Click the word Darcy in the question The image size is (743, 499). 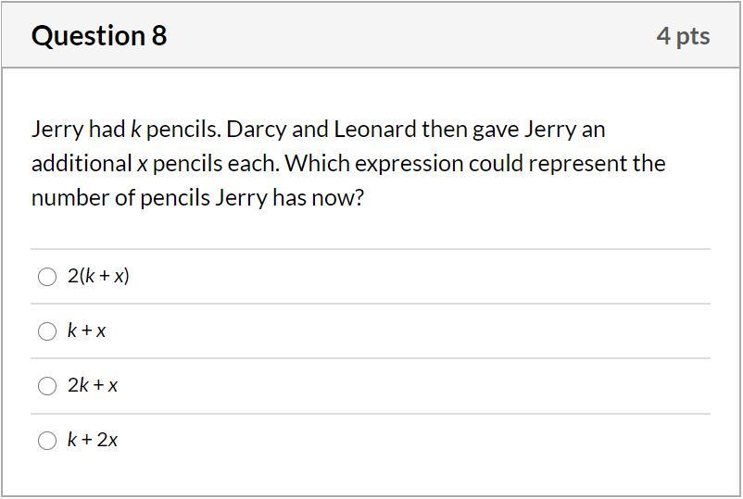(256, 129)
